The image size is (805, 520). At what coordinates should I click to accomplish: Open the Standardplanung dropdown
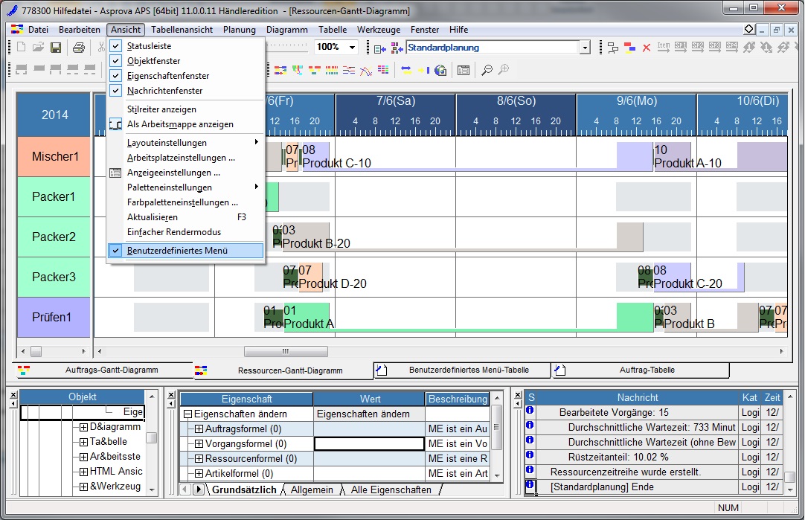click(x=584, y=48)
